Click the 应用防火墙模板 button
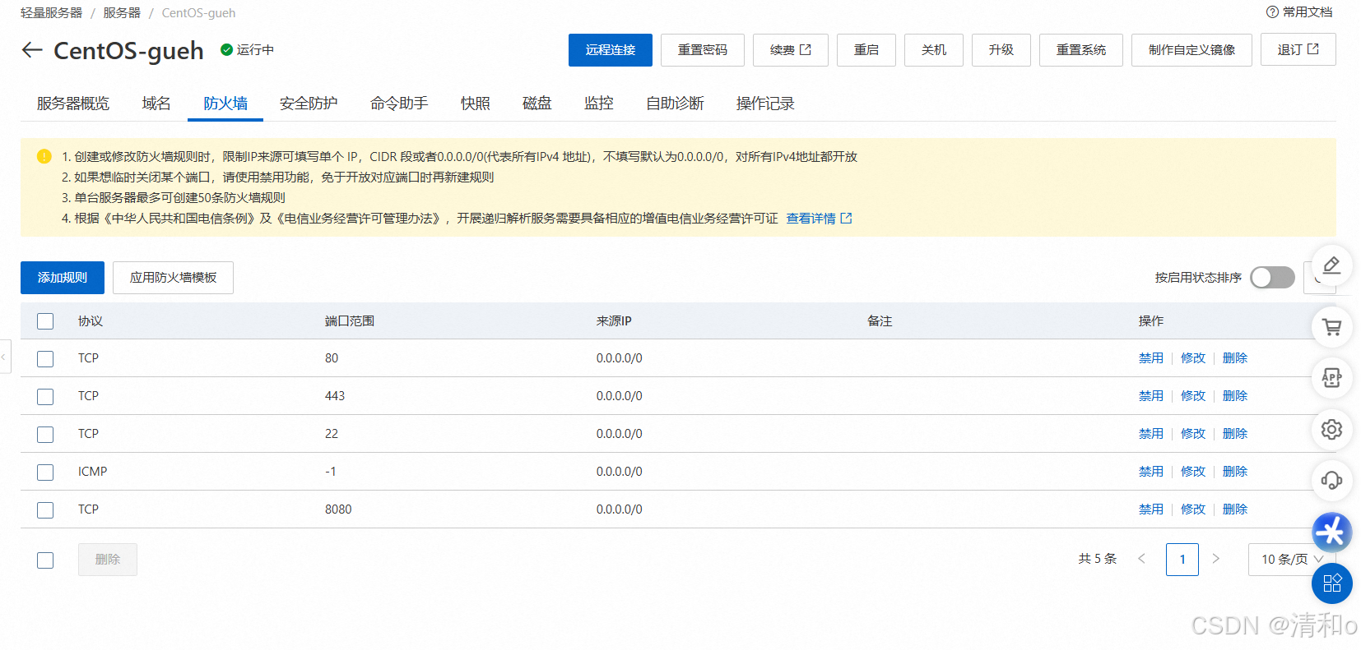The image size is (1361, 650). (x=174, y=278)
